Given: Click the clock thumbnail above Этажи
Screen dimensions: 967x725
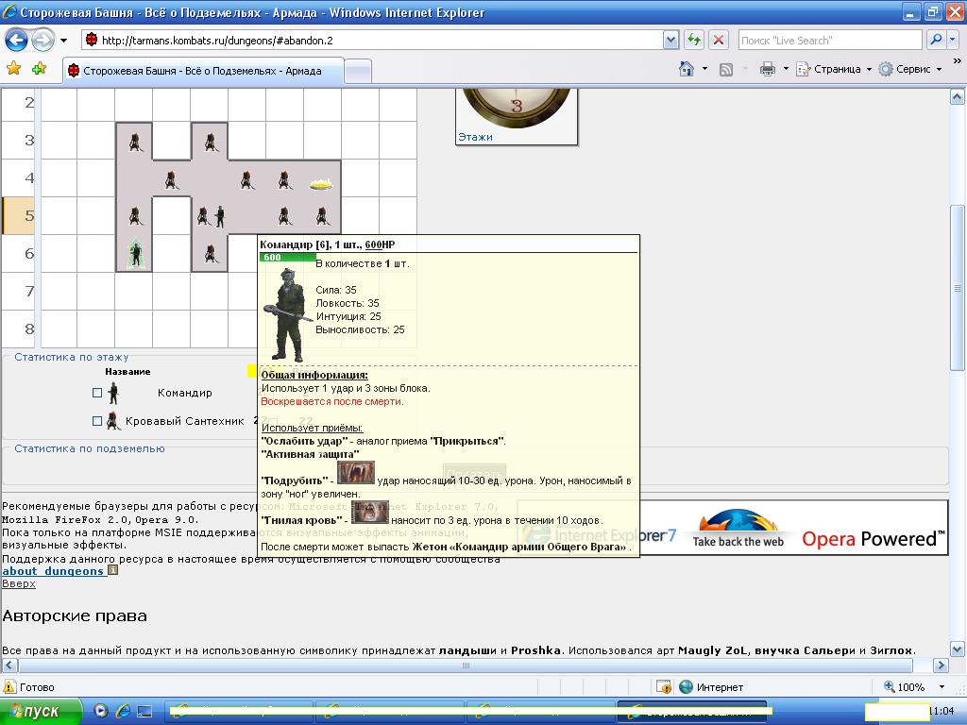Looking at the screenshot, I should tap(517, 108).
